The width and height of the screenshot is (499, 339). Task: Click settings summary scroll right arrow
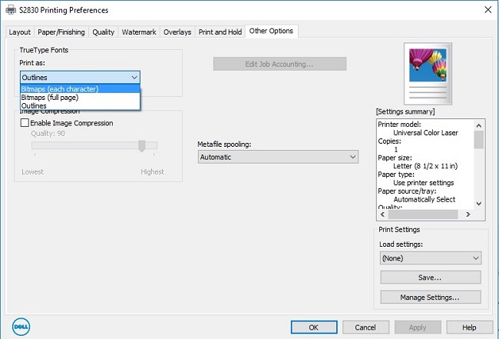468,214
